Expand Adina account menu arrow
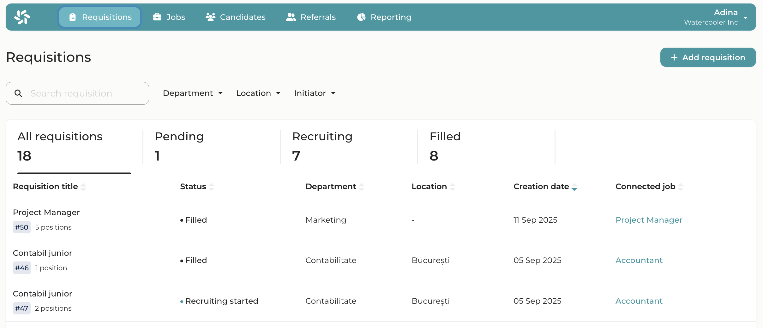Viewport: 763px width, 328px height. (x=745, y=18)
